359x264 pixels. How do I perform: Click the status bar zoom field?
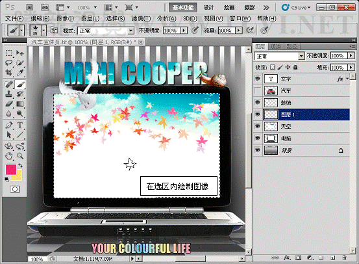click(37, 259)
